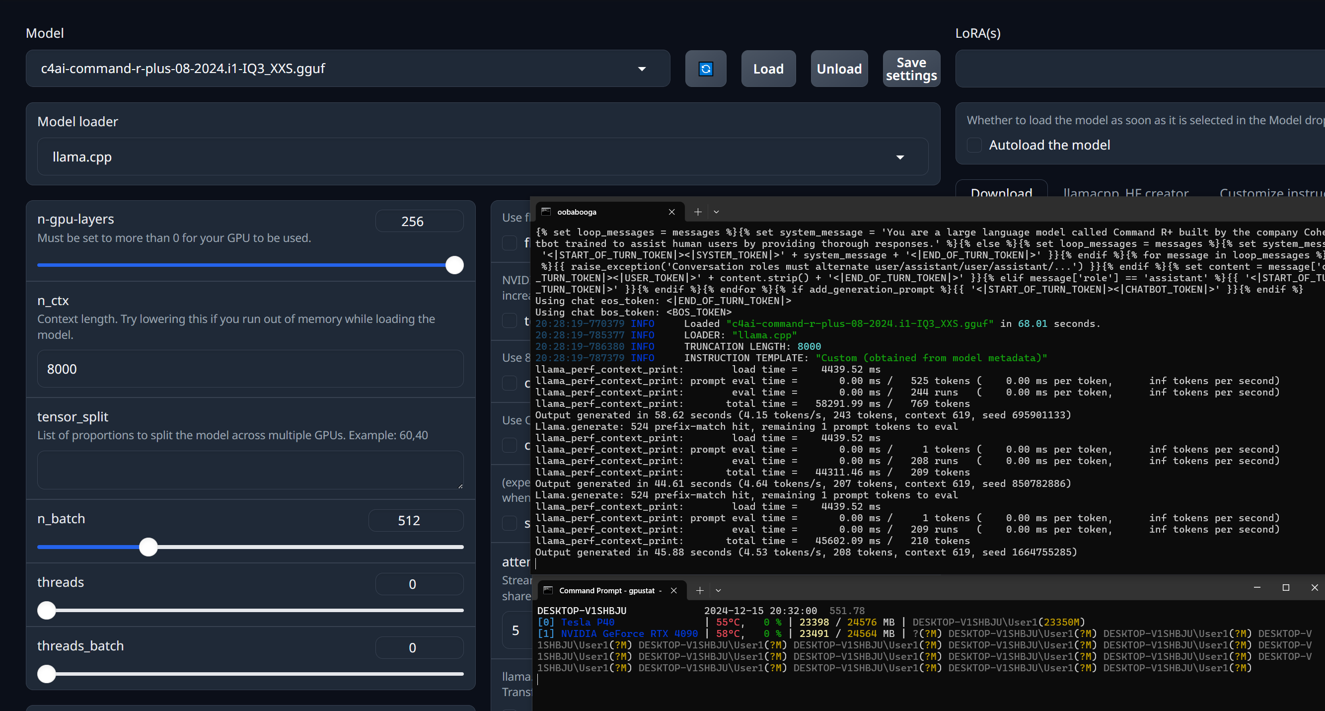Toggle the checkbox under the NVIDIA option text
Screen dimensions: 1325x711
click(509, 320)
